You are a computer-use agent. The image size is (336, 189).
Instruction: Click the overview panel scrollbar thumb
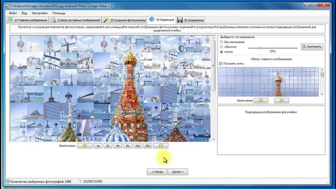pyautogui.click(x=322, y=75)
